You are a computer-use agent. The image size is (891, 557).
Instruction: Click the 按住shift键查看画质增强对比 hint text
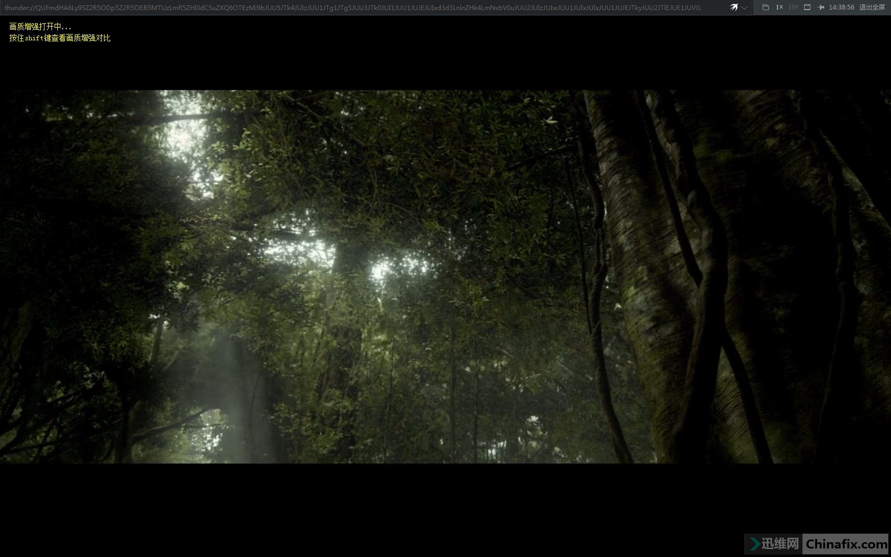click(60, 38)
